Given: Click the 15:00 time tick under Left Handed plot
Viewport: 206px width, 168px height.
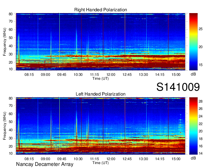Looking at the screenshot, I should pos(176,159).
